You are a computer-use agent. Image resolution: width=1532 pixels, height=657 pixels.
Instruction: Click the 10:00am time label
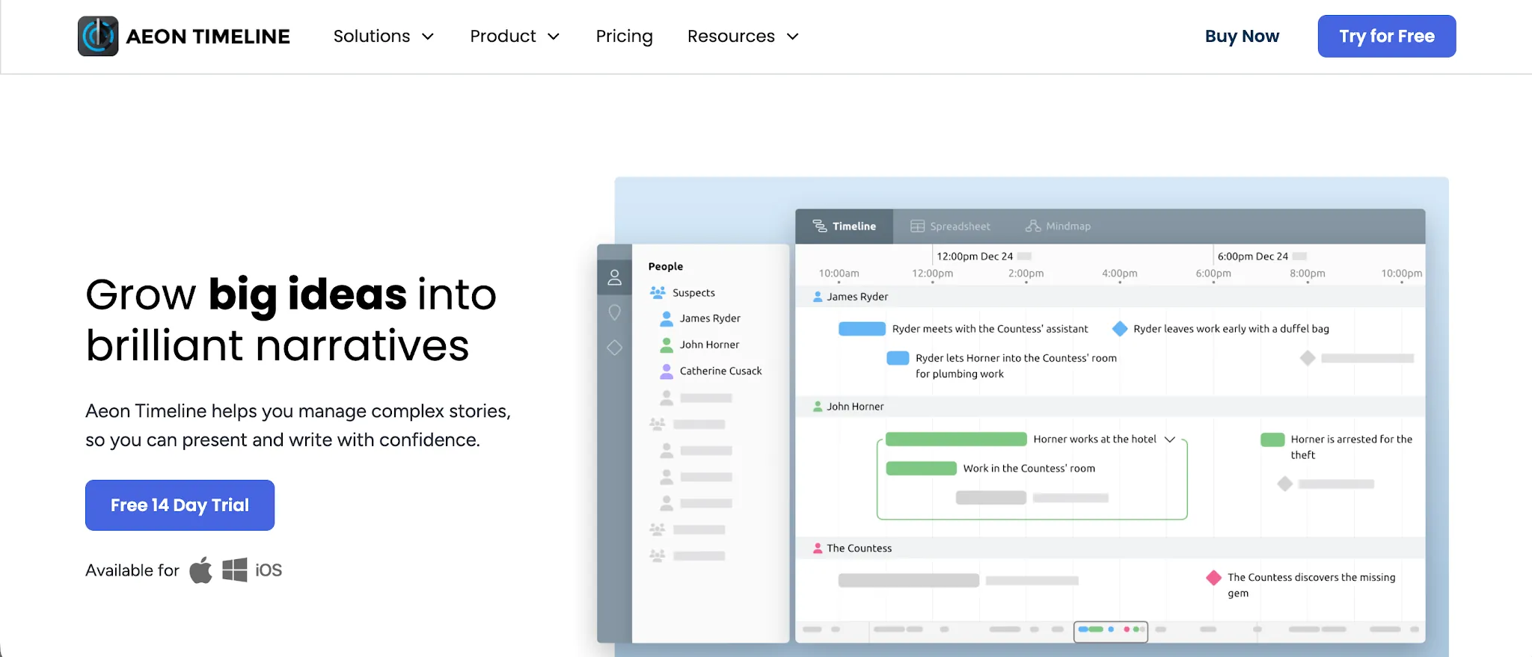pyautogui.click(x=839, y=274)
